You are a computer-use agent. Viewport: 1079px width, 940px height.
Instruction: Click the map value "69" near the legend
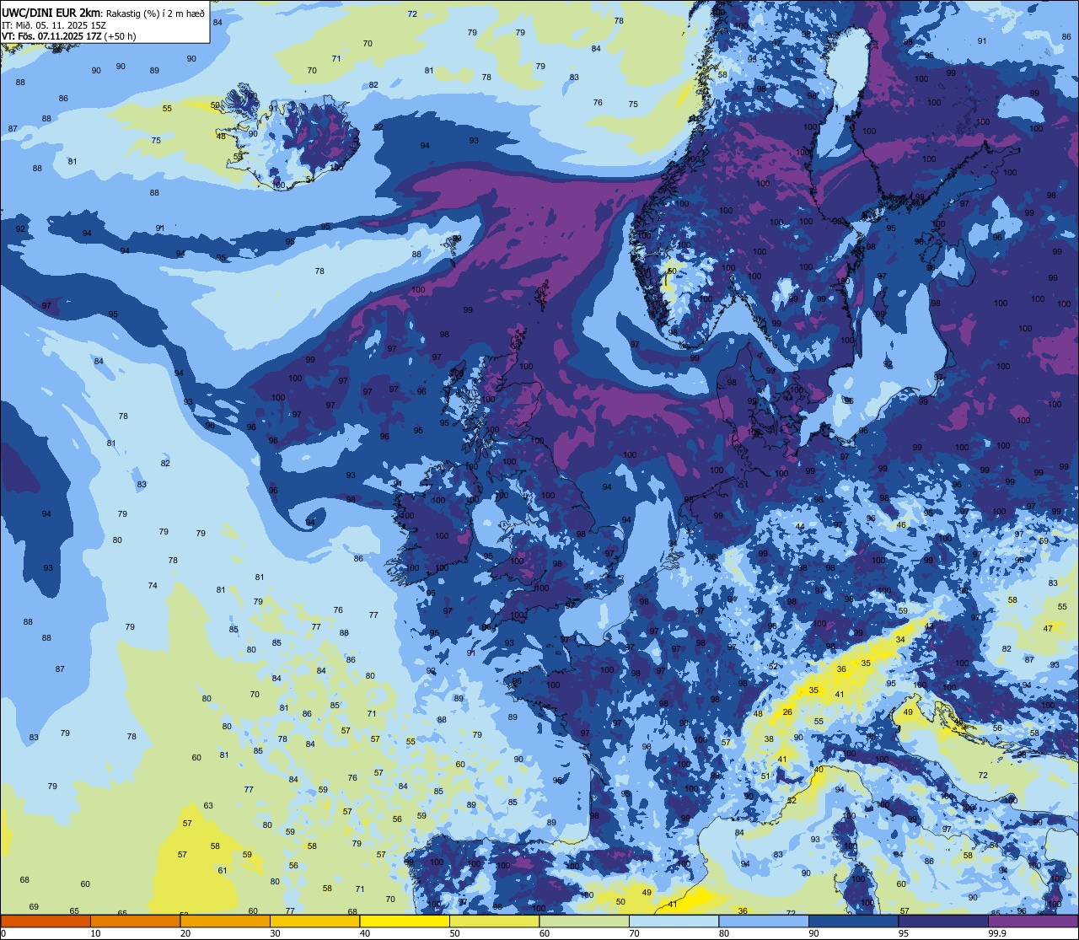pyautogui.click(x=34, y=907)
